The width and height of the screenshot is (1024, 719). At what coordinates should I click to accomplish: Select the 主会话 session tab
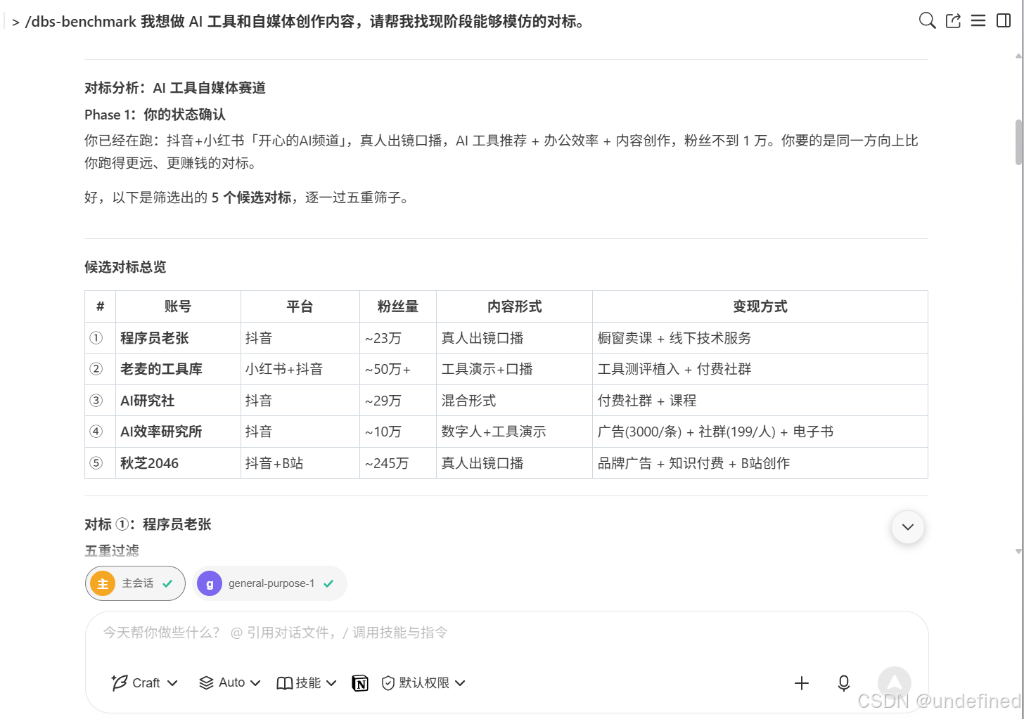tap(135, 583)
